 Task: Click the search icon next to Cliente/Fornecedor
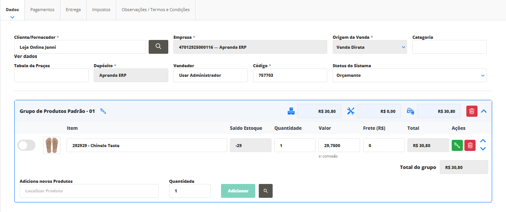(x=158, y=46)
